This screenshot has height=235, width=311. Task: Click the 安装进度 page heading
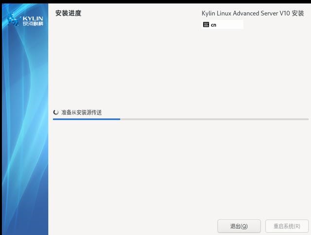click(x=68, y=13)
